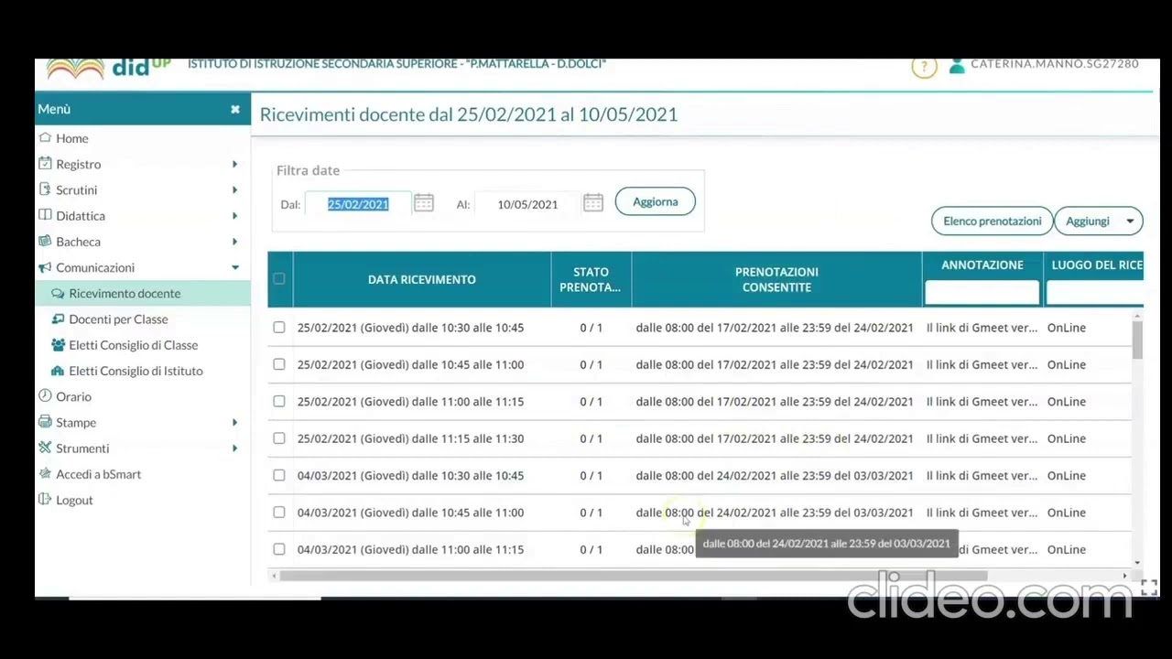Check row 25/02/2021 dalle 11:00 alle 11:15
The image size is (1172, 659).
pos(279,401)
